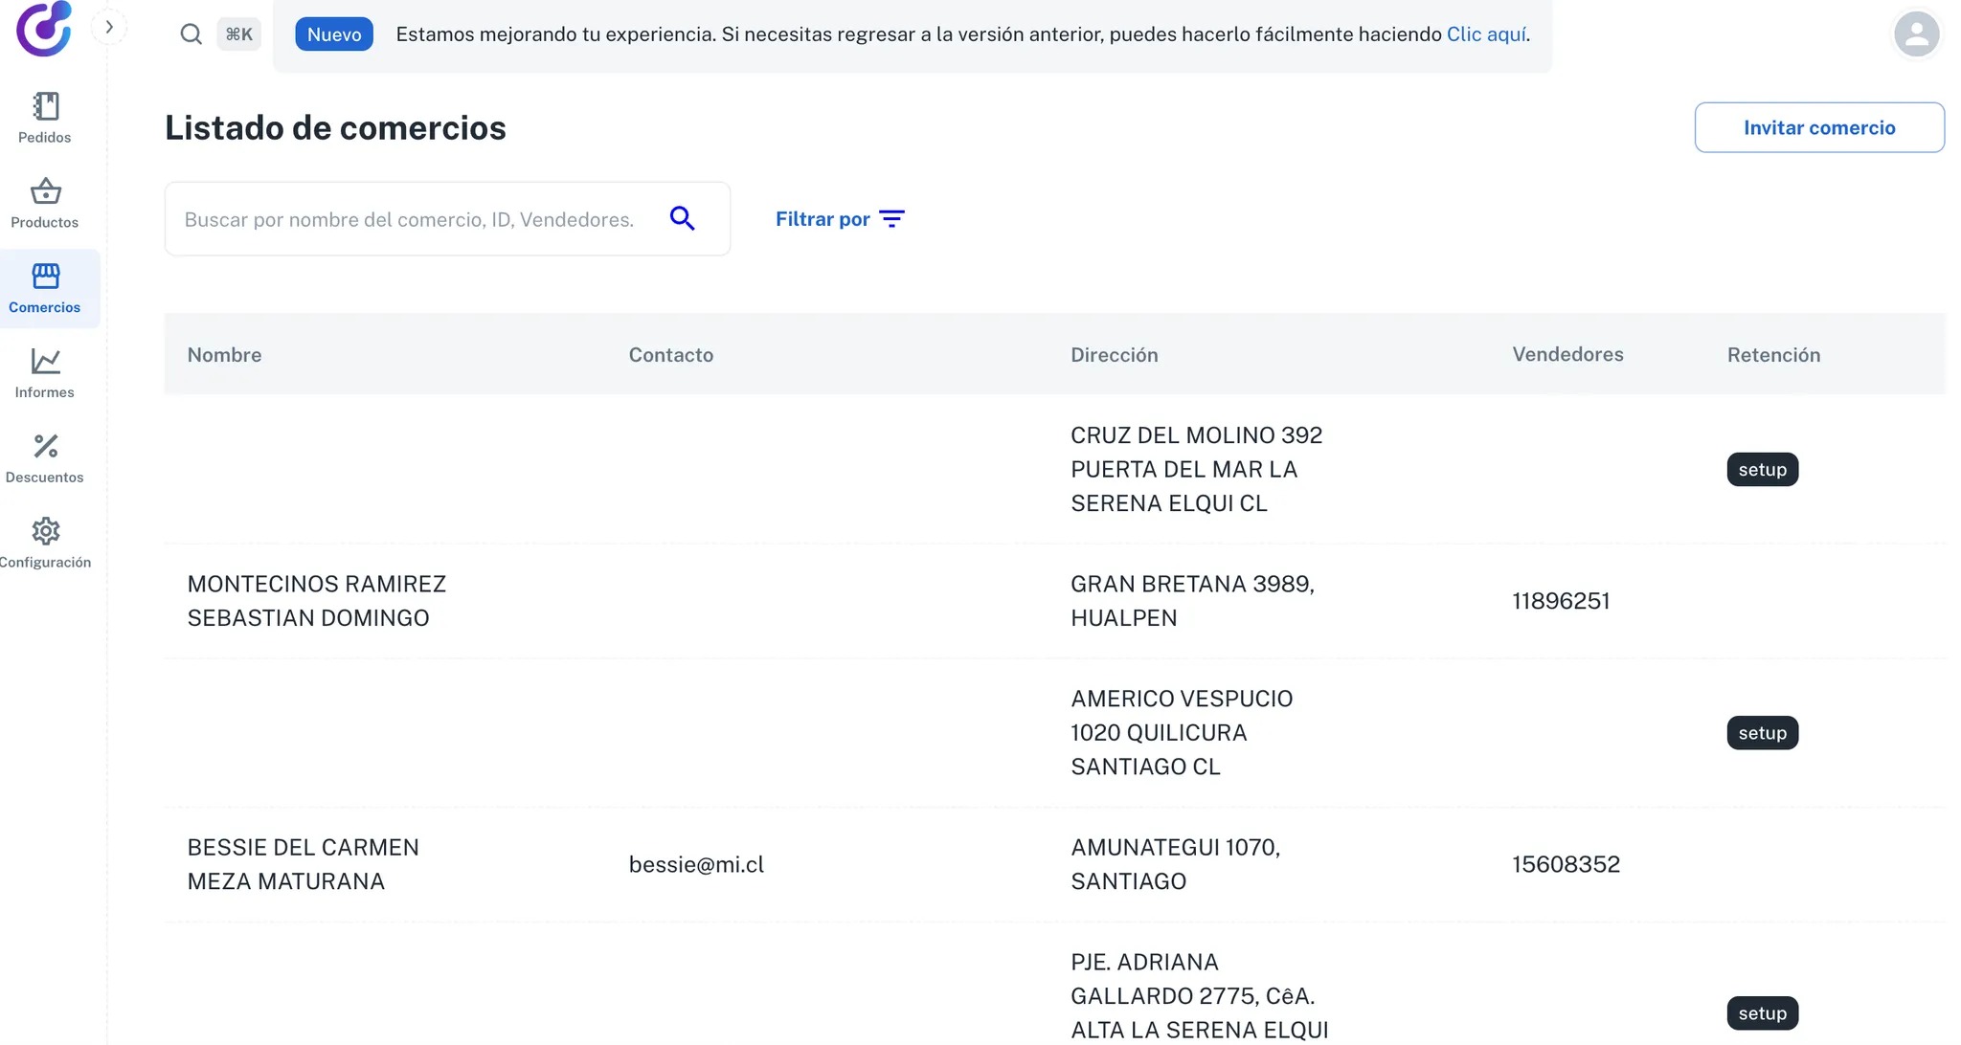The image size is (1961, 1045).
Task: Click the ⌘K shortcut badge
Action: coord(238,34)
